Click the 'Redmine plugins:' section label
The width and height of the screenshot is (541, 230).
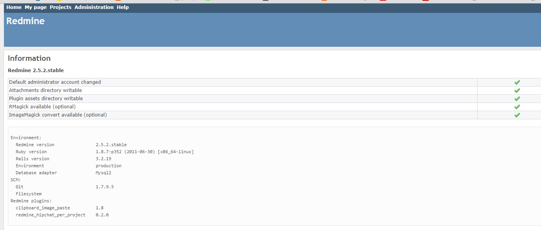[x=31, y=201]
